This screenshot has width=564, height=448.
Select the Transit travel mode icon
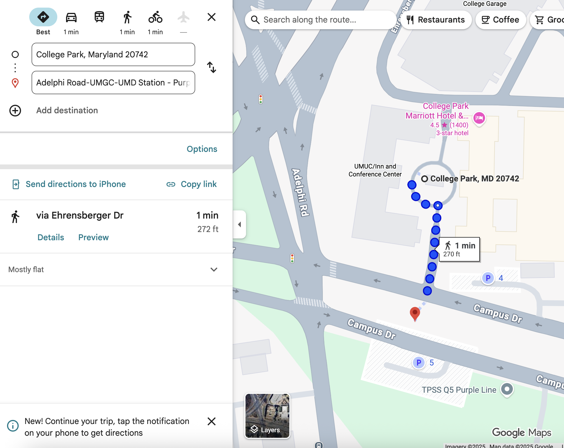click(x=99, y=17)
